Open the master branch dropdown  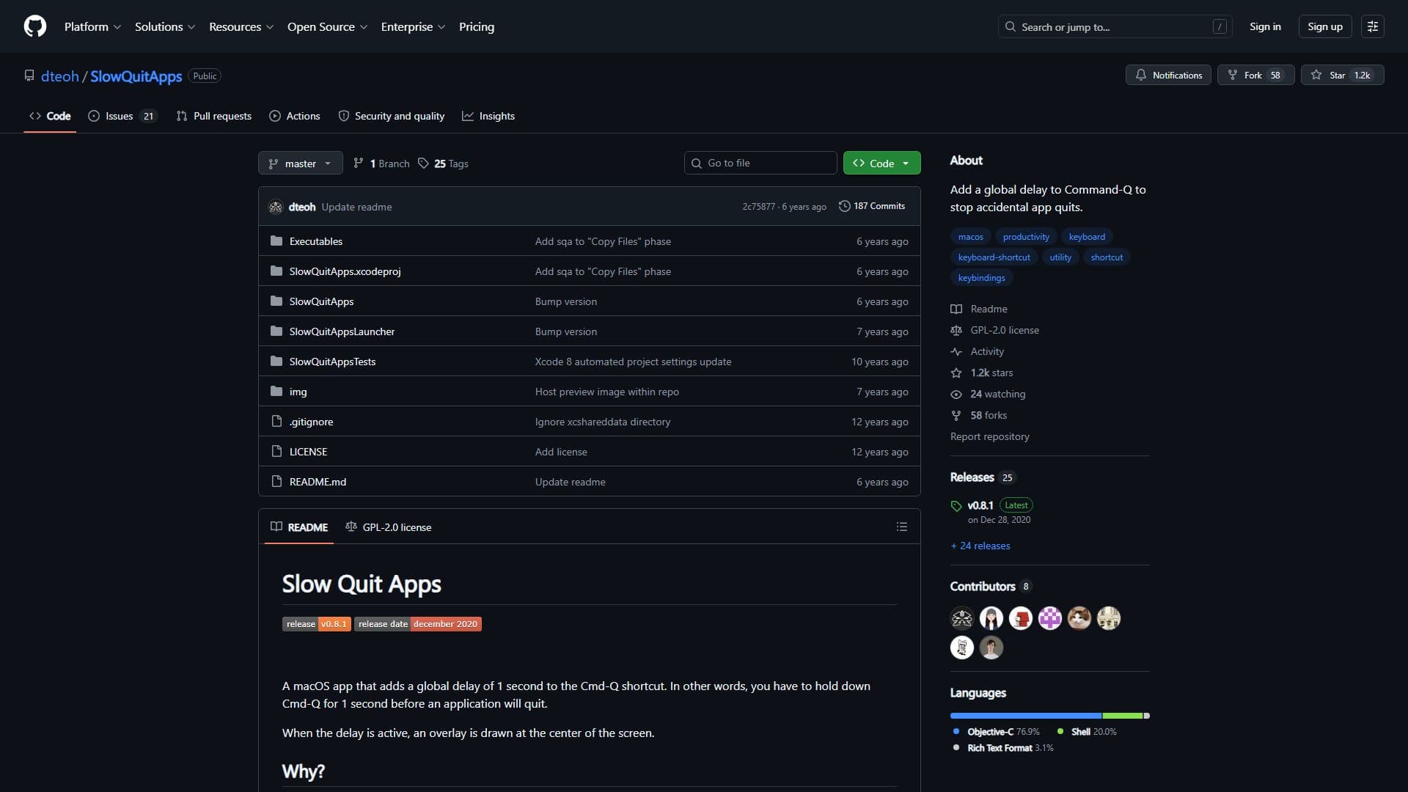pos(301,163)
